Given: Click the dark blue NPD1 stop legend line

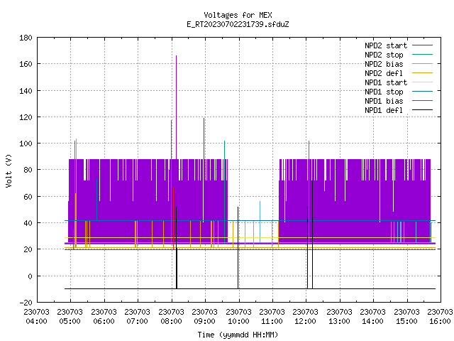Looking at the screenshot, I should pyautogui.click(x=423, y=92).
